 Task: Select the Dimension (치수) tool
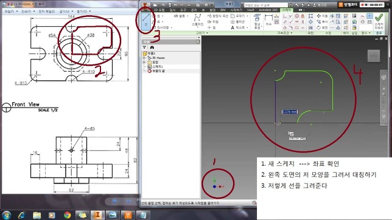coord(268,20)
